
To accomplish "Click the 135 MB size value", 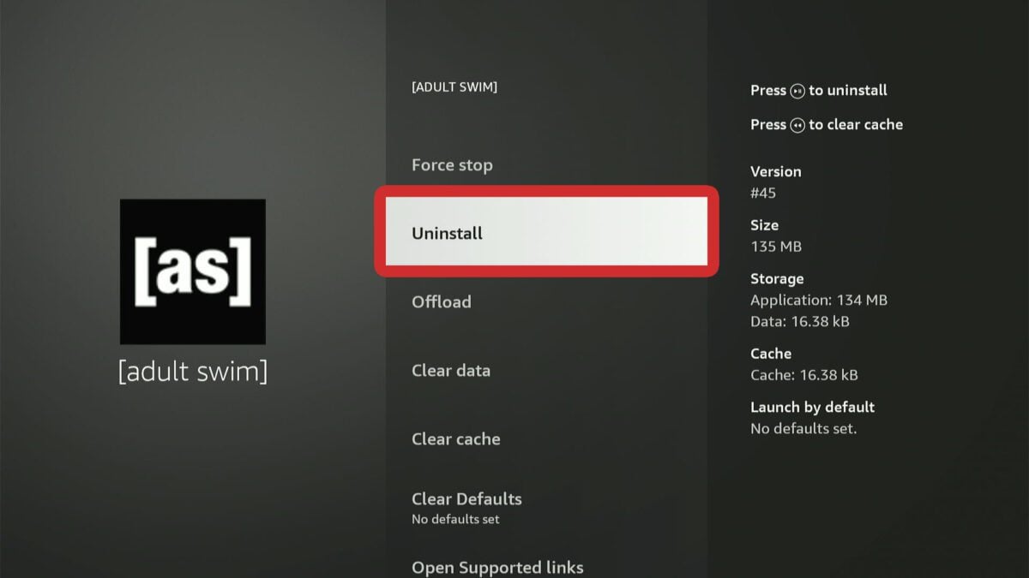I will [775, 247].
